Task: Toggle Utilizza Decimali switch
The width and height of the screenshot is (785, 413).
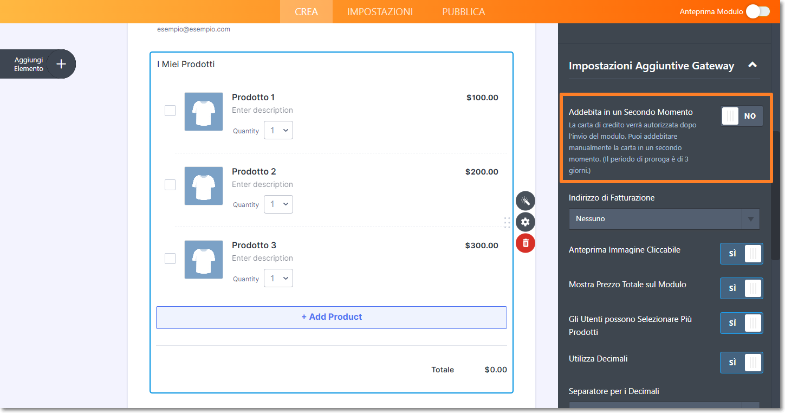Action: point(742,363)
